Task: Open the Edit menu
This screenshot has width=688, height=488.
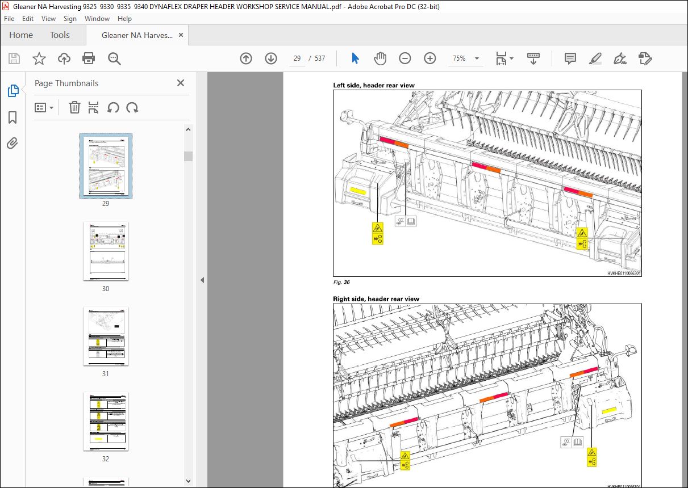Action: pos(28,19)
